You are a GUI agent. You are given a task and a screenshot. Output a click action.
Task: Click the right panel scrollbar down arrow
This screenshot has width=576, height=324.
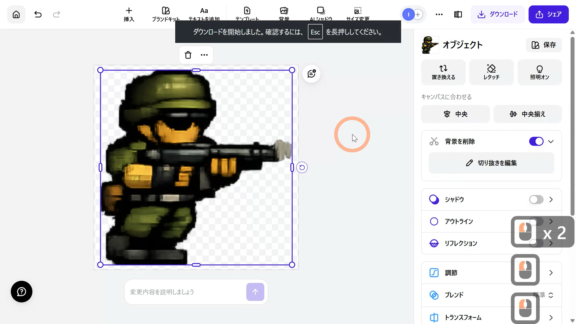573,321
